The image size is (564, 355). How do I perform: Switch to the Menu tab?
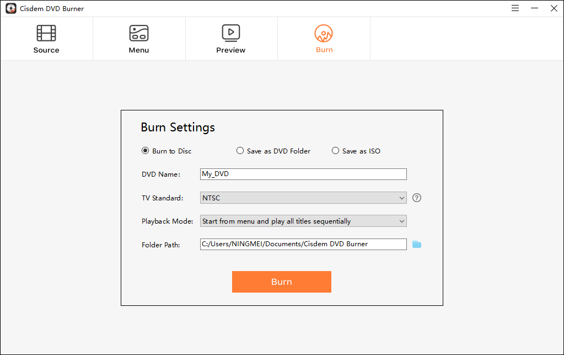point(139,39)
